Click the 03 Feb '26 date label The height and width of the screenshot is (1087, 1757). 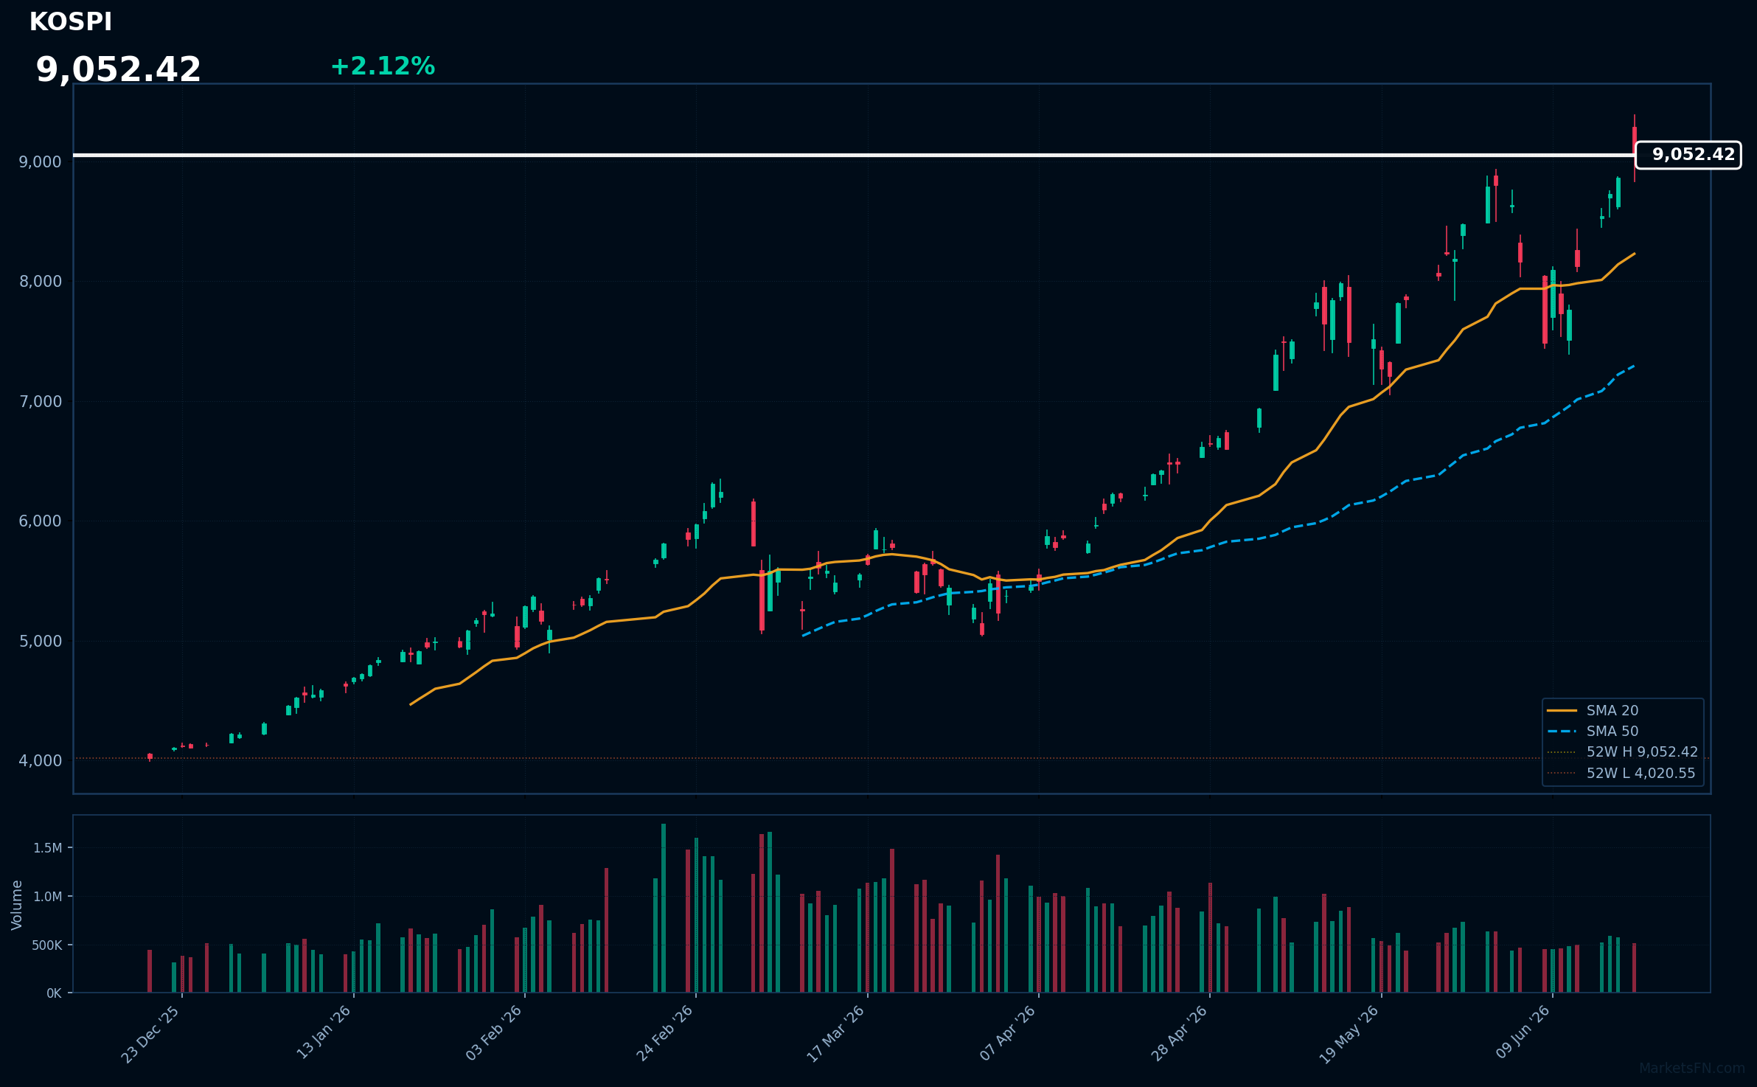point(493,1034)
